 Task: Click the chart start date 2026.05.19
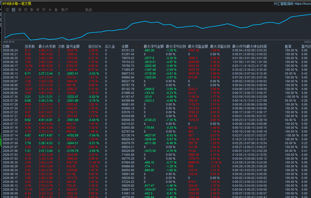(9, 42)
